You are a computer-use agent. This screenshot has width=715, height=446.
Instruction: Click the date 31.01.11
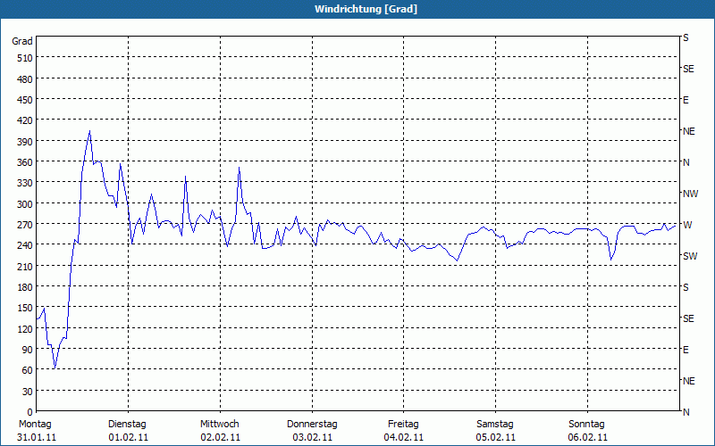tap(37, 438)
